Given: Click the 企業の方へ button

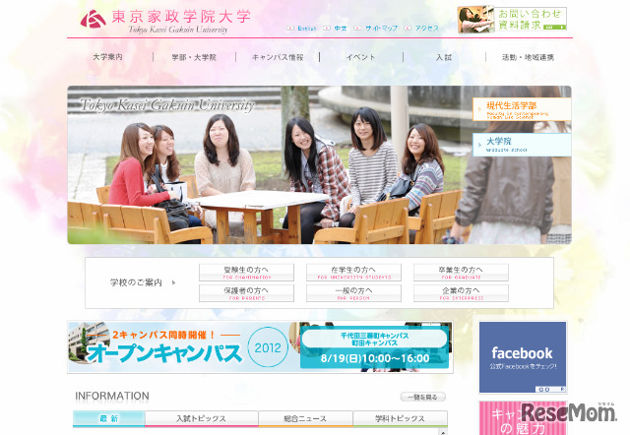Looking at the screenshot, I should pos(461,293).
